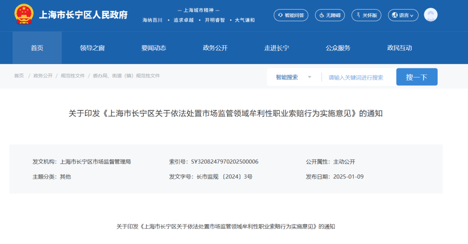Expand the 智能搜索 search type dropdown
This screenshot has width=468, height=244.
pos(294,77)
